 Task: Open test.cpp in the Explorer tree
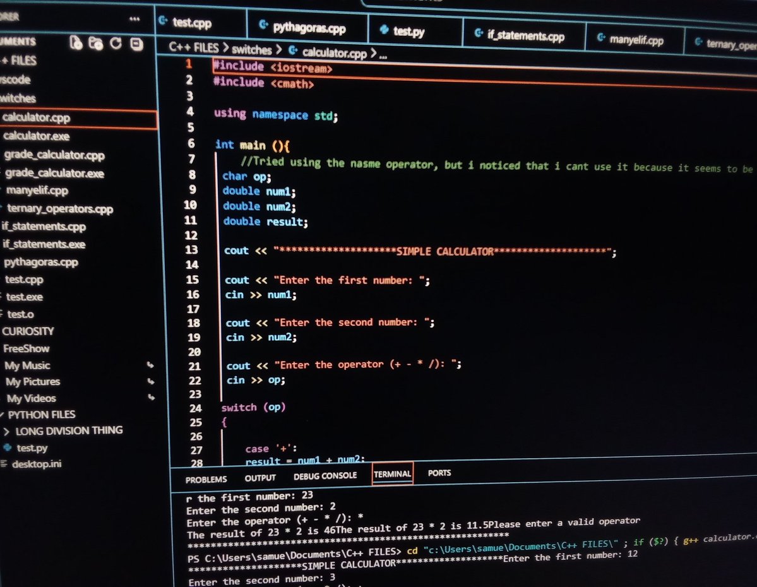[24, 280]
